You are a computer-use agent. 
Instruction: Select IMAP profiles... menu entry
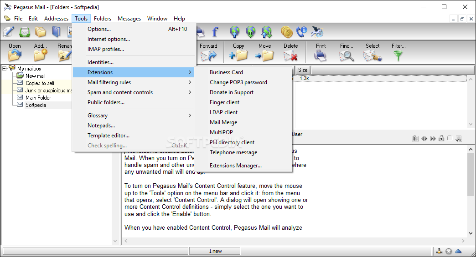pyautogui.click(x=133, y=49)
